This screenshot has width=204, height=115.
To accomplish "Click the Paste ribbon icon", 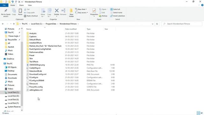I will (x=20, y=11).
